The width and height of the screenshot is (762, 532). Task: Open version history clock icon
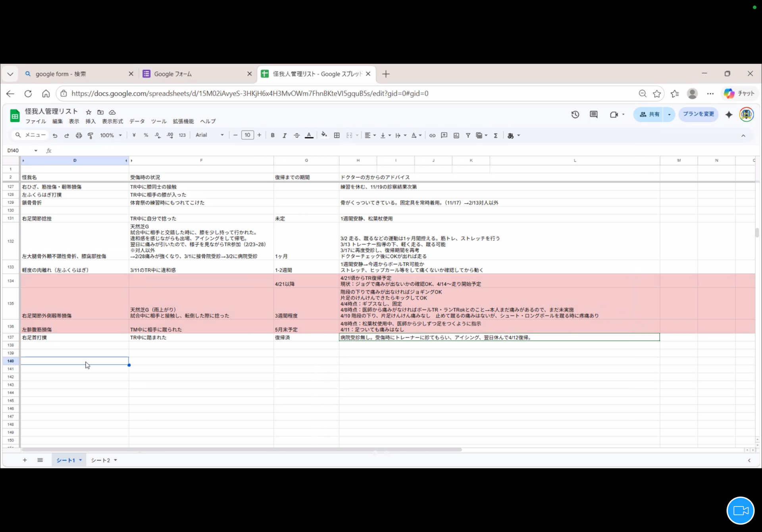pyautogui.click(x=575, y=115)
